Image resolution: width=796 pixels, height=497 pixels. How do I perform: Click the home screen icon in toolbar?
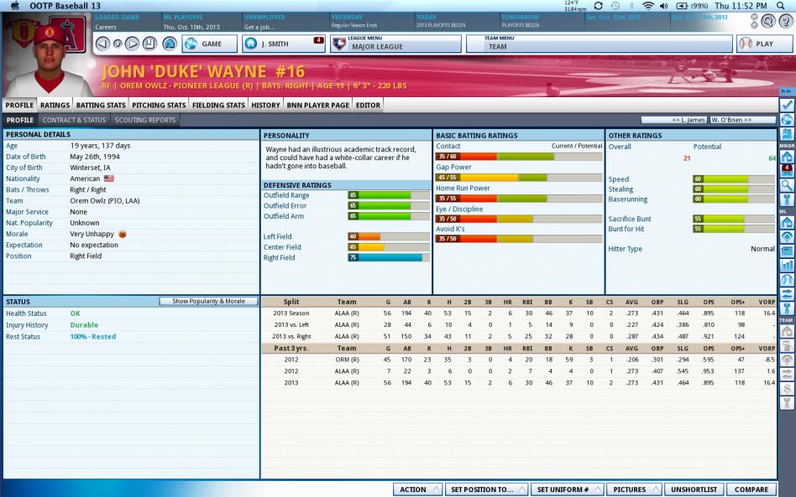[170, 44]
